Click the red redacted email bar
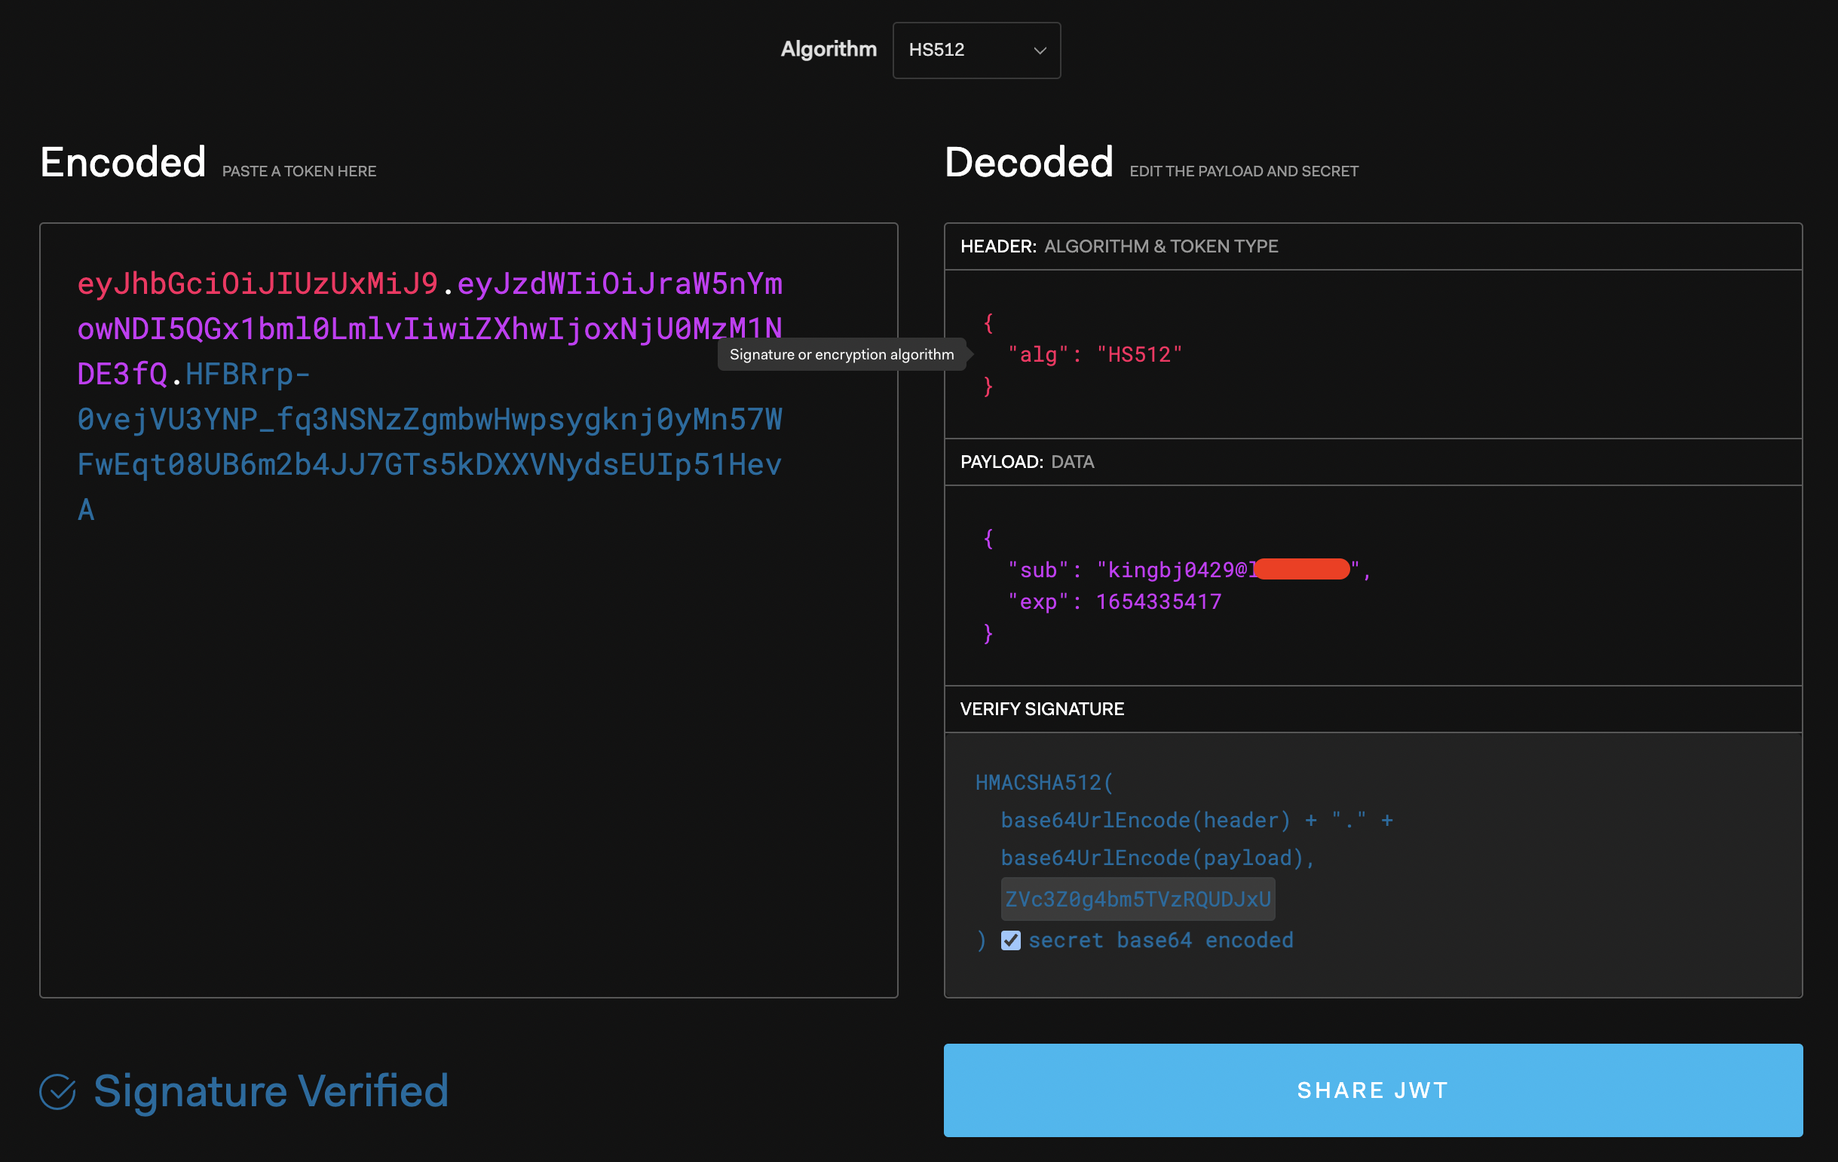1838x1162 pixels. [x=1302, y=569]
